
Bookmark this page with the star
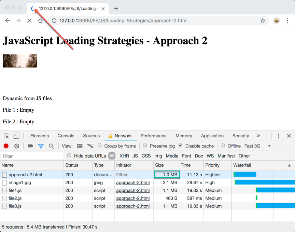pos(263,21)
